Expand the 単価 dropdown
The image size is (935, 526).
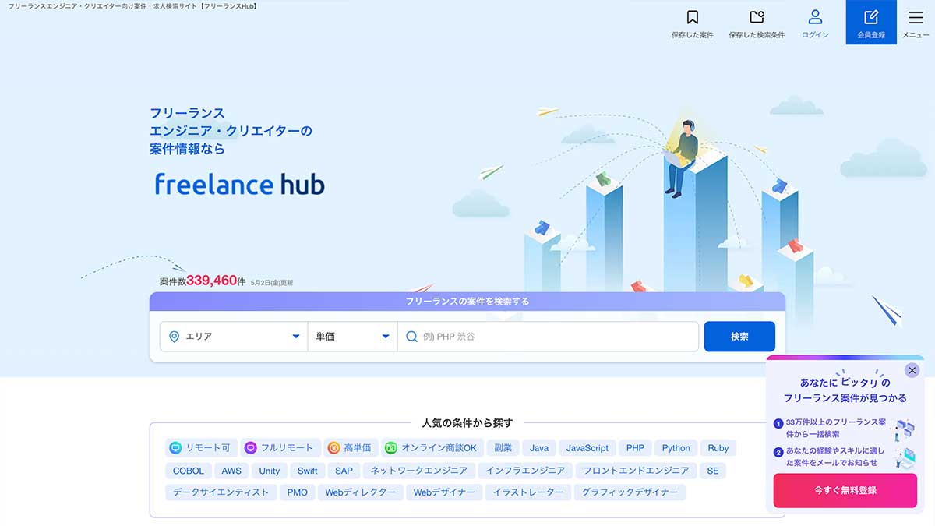[352, 337]
